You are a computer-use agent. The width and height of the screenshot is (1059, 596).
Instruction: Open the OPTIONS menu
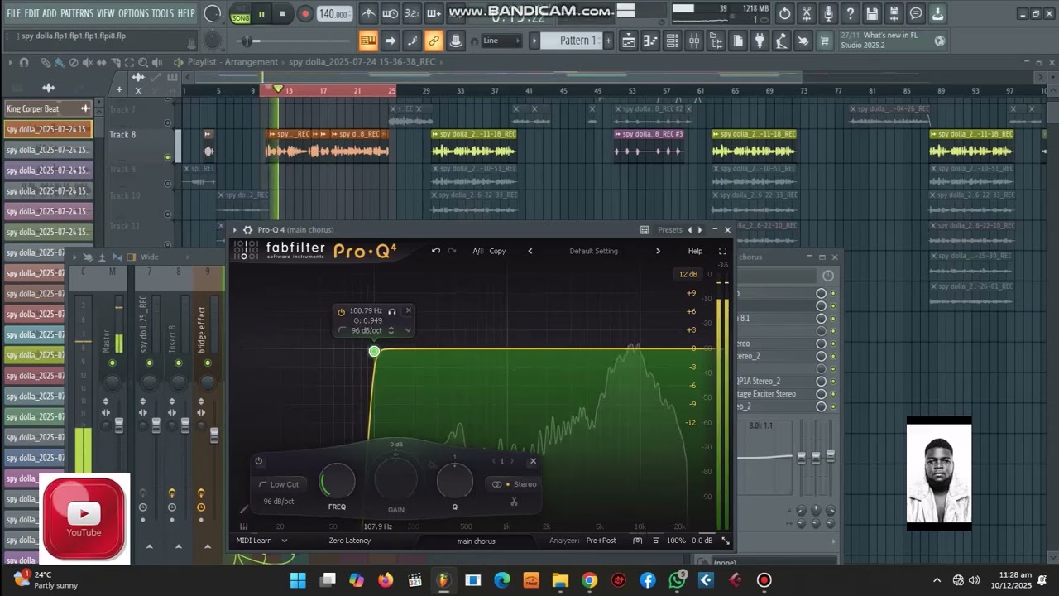point(133,13)
